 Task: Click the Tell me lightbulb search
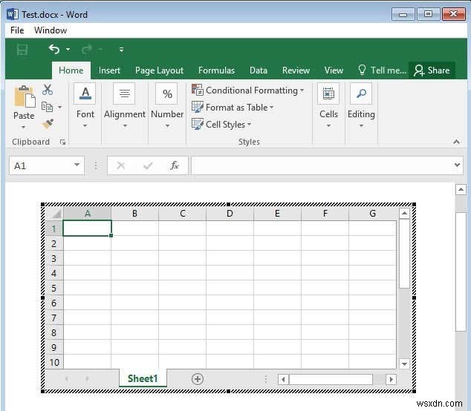(382, 70)
